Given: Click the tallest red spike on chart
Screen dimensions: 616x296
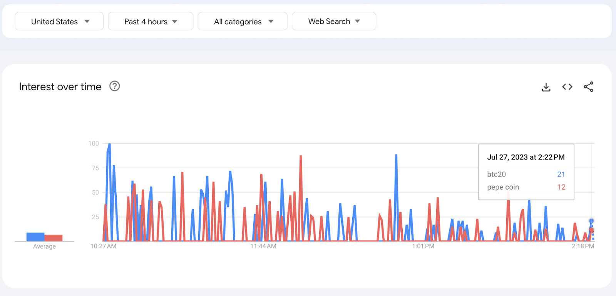Looking at the screenshot, I should pos(301,156).
